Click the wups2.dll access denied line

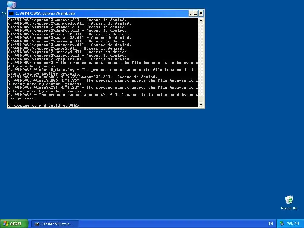click(x=66, y=48)
